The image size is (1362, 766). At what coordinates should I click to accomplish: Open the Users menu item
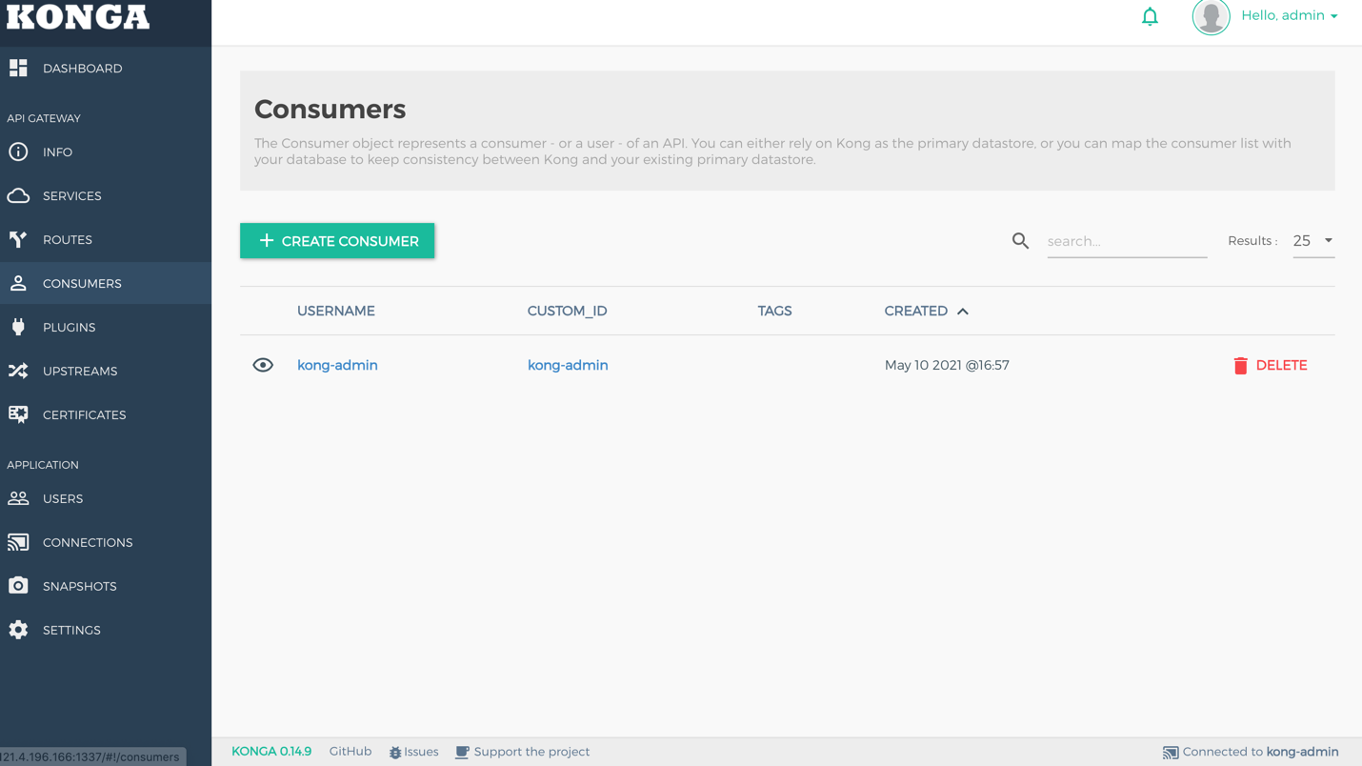(x=106, y=499)
